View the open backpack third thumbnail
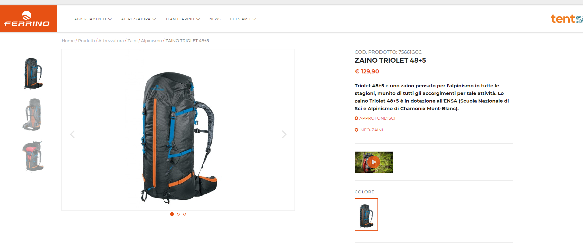The image size is (583, 250). coord(33,156)
